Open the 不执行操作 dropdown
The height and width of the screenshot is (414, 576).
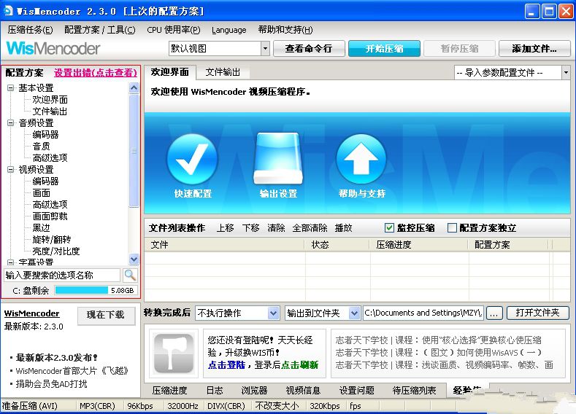273,313
